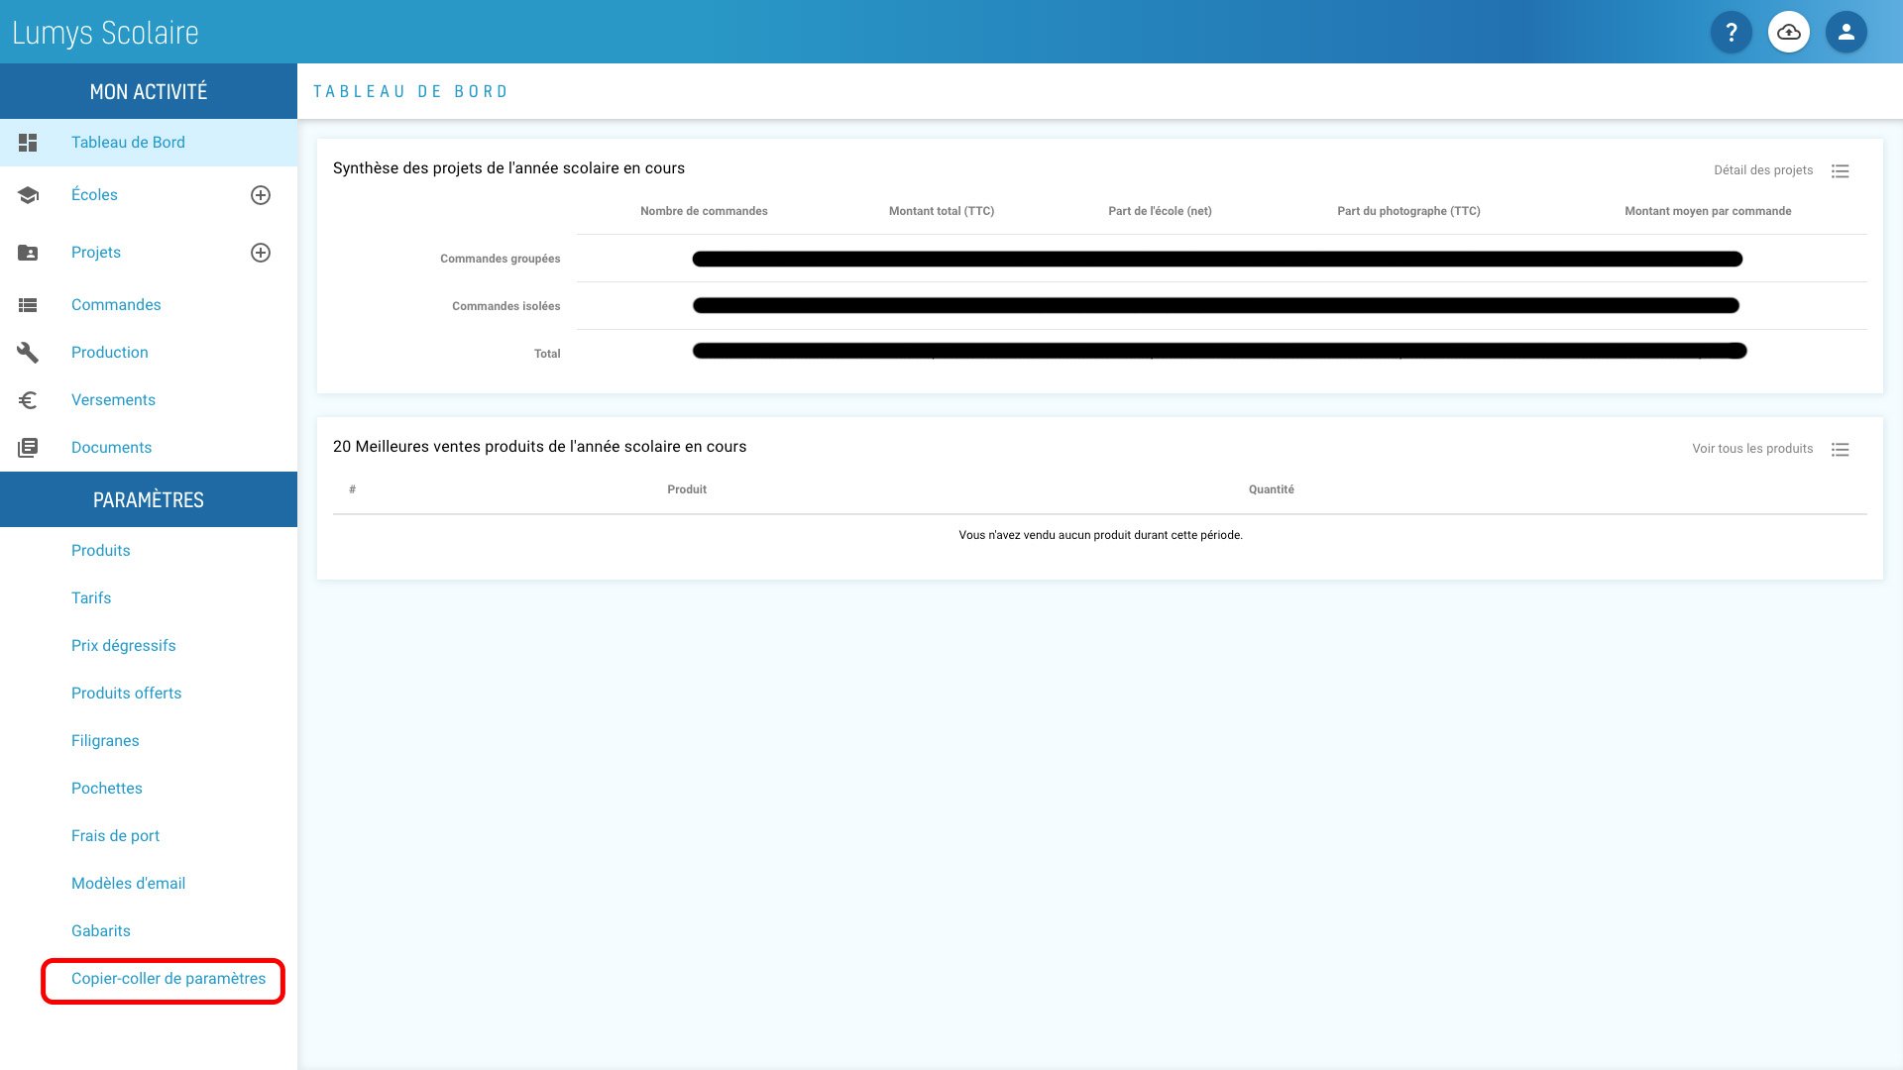
Task: Add a new school with plus icon
Action: pyautogui.click(x=261, y=195)
